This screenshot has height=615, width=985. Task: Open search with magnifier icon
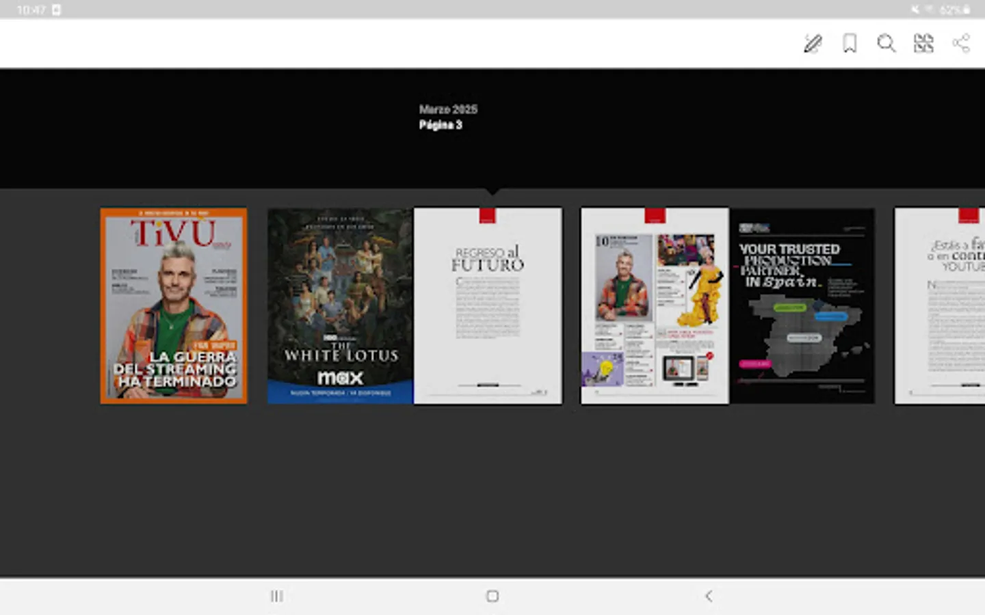(x=886, y=44)
